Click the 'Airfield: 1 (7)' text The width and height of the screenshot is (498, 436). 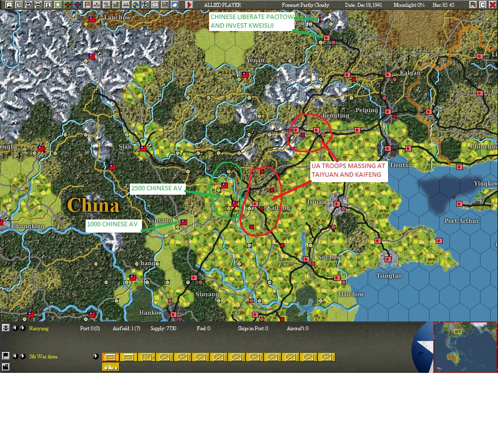click(x=126, y=328)
